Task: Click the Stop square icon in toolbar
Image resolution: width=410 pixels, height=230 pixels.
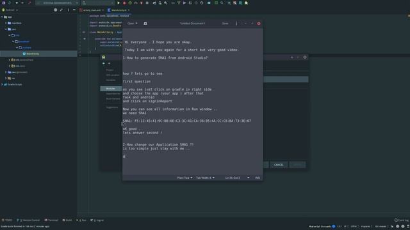Action: pyautogui.click(x=147, y=3)
